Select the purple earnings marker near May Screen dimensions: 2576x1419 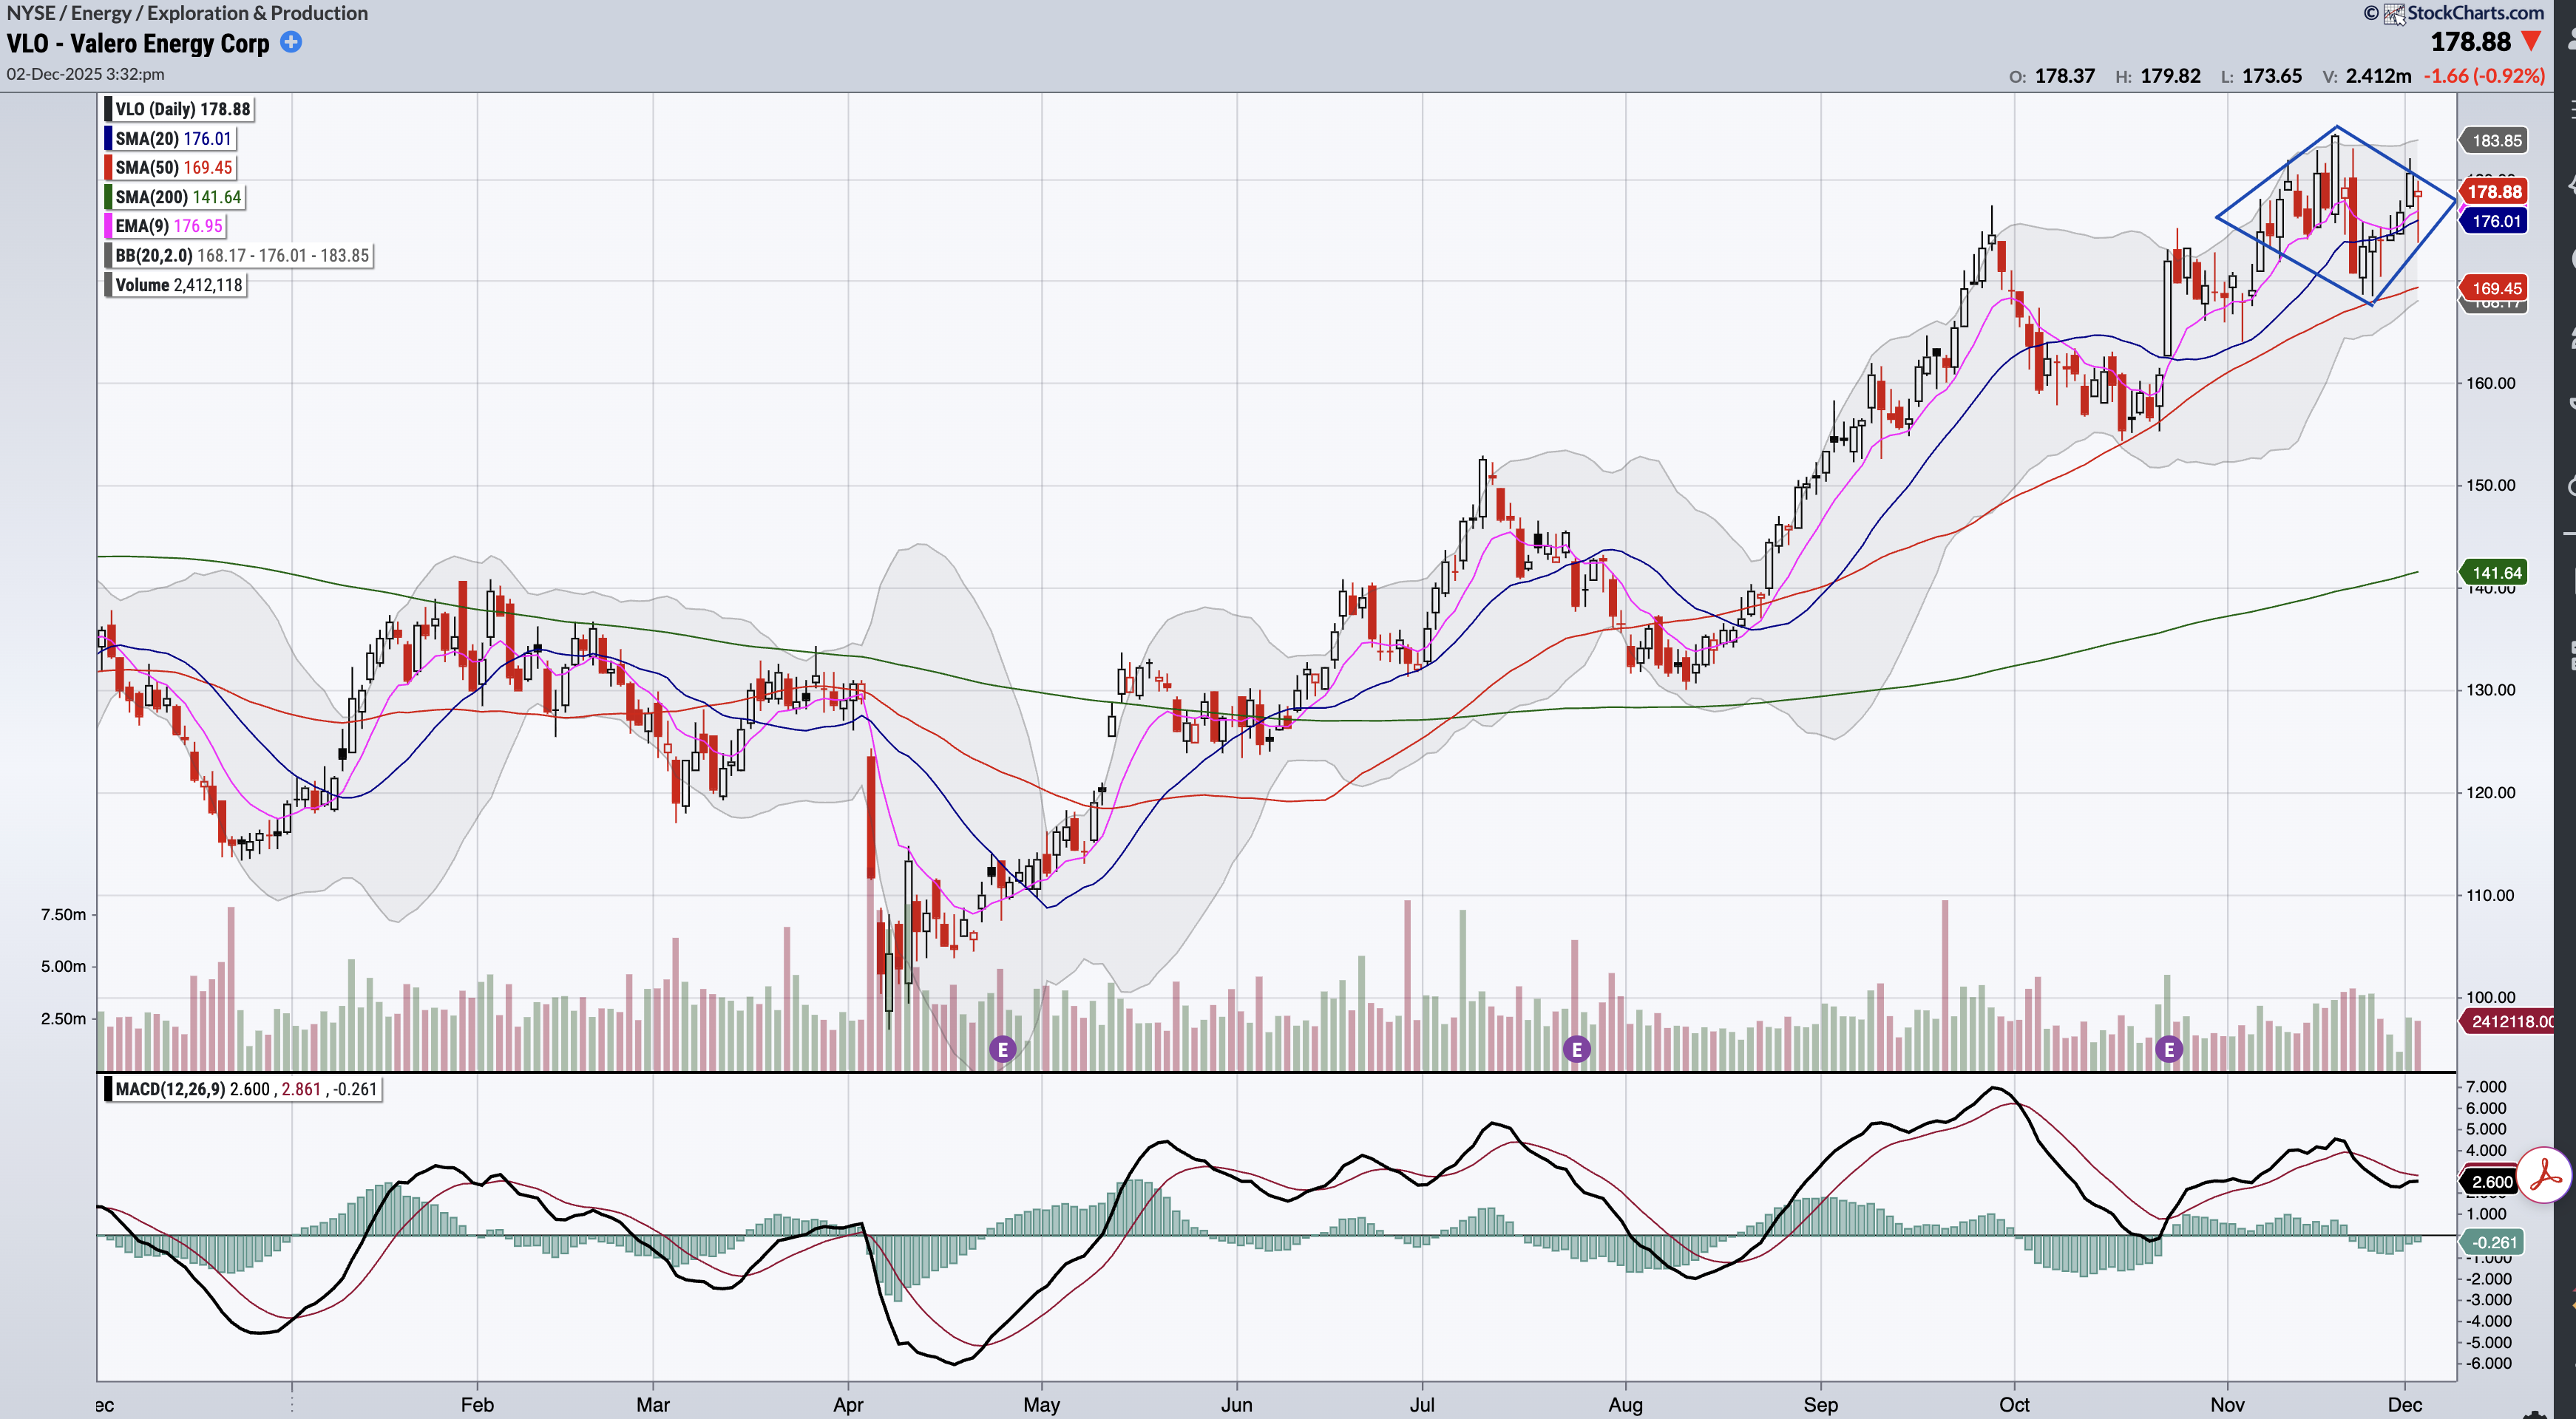pos(1002,1049)
